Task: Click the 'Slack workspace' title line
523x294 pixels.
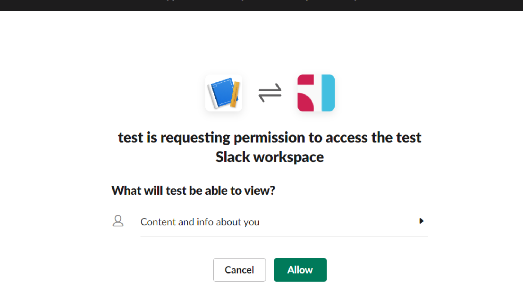Action: [270, 157]
